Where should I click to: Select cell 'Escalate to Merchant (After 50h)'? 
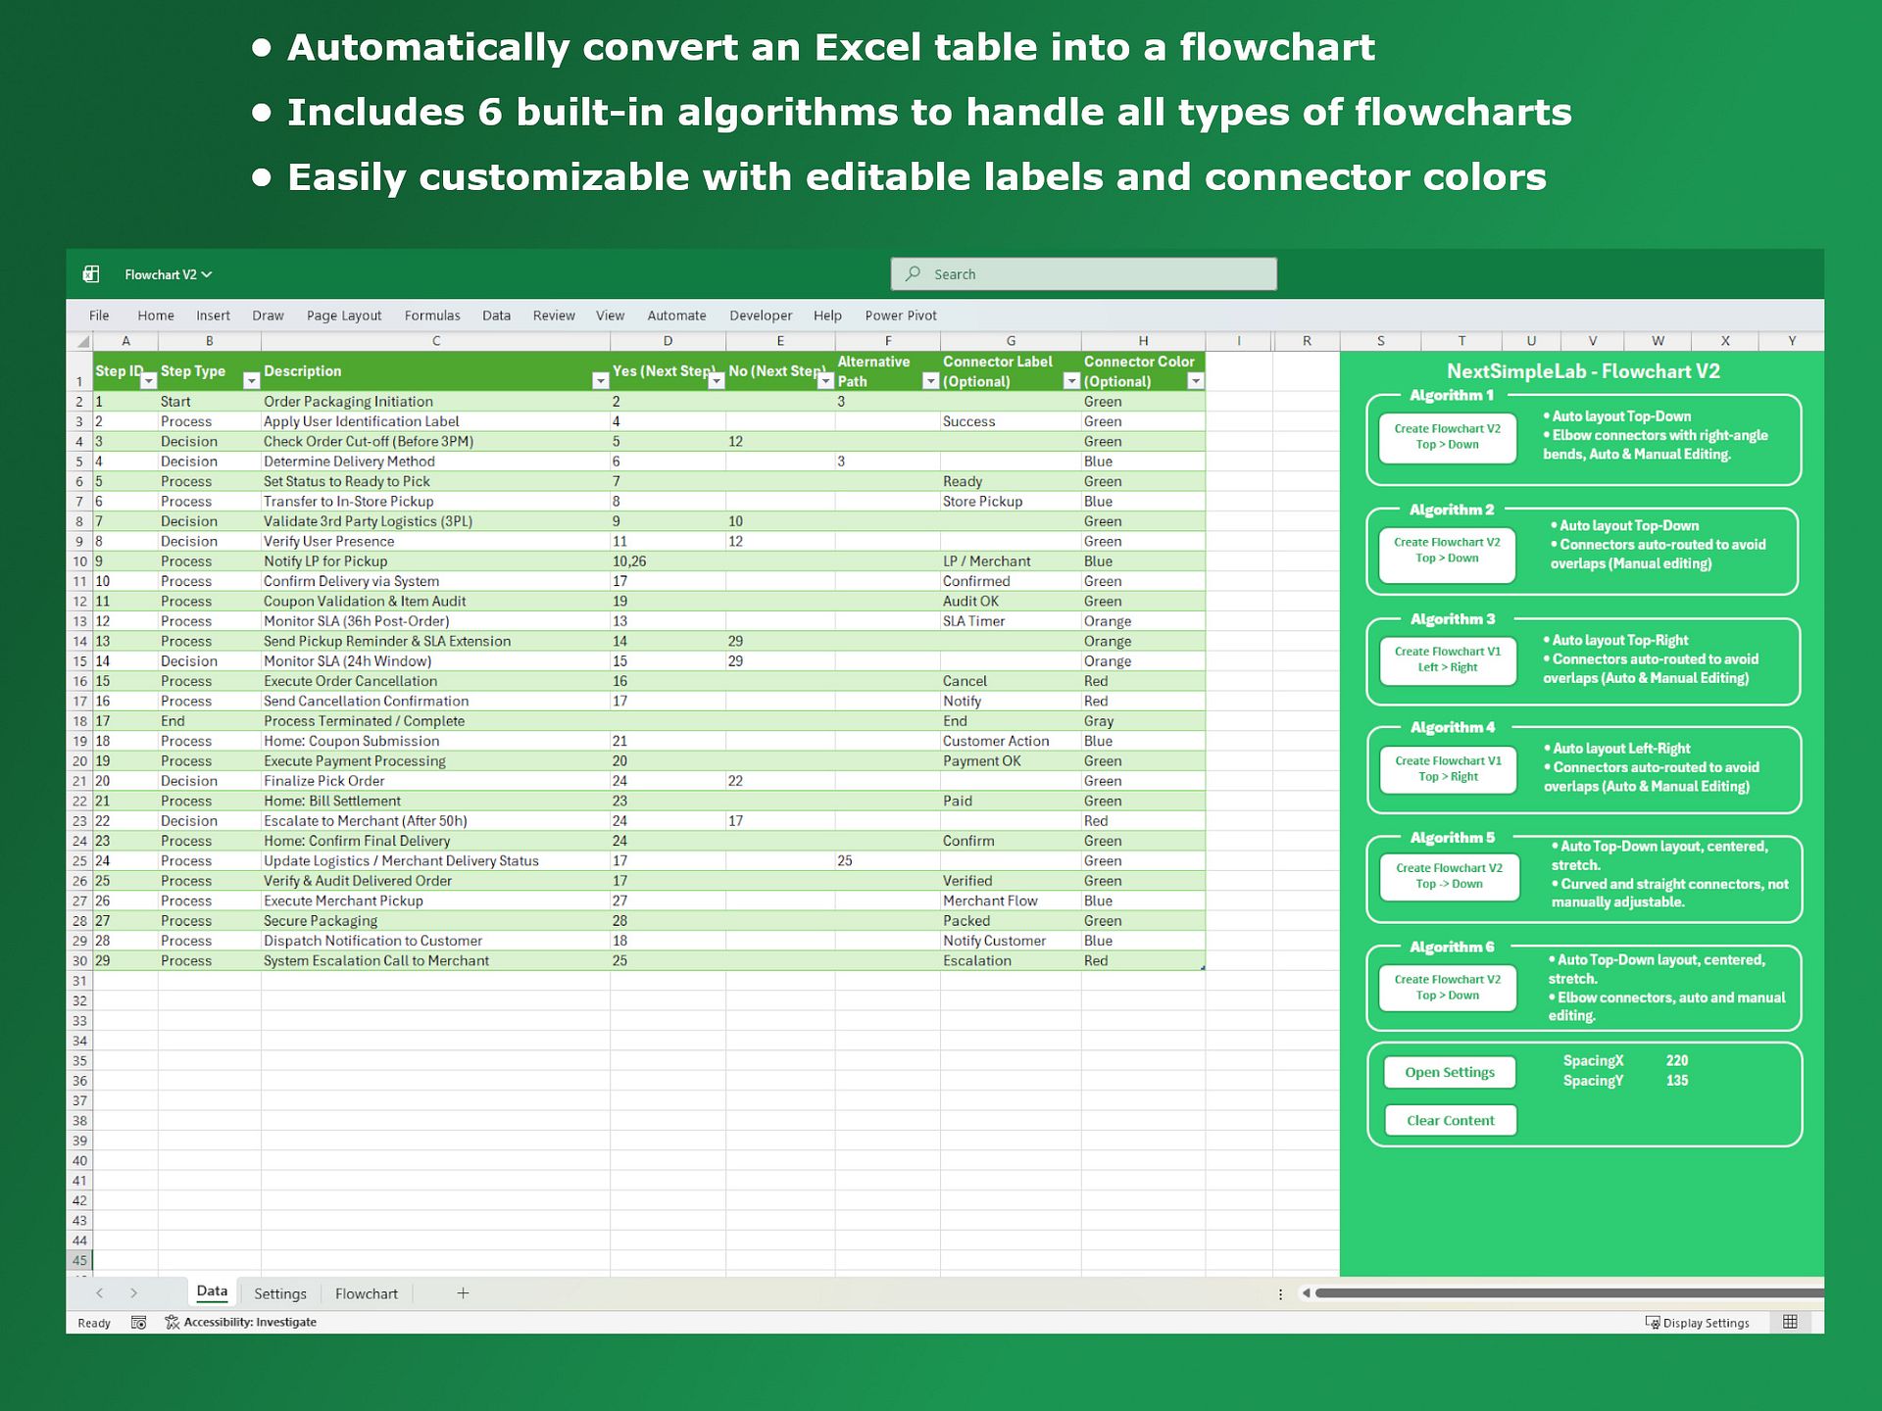click(x=435, y=821)
